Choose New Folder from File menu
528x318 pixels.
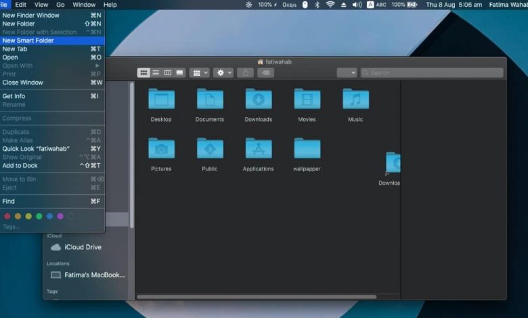[x=52, y=24]
